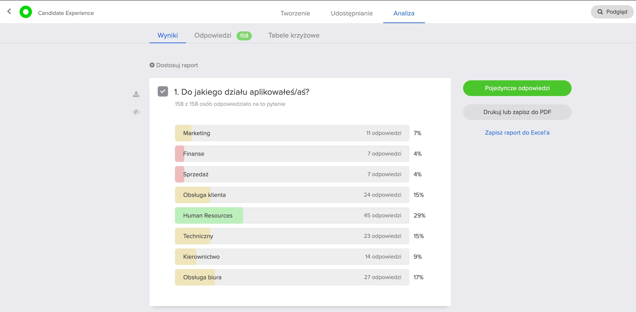The width and height of the screenshot is (636, 312).
Task: Click the Pojedyncze odpowiedzi button
Action: [x=517, y=88]
